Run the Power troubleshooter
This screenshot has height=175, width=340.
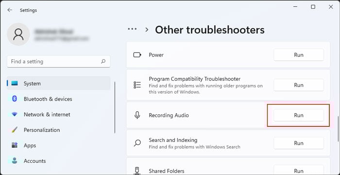(299, 55)
